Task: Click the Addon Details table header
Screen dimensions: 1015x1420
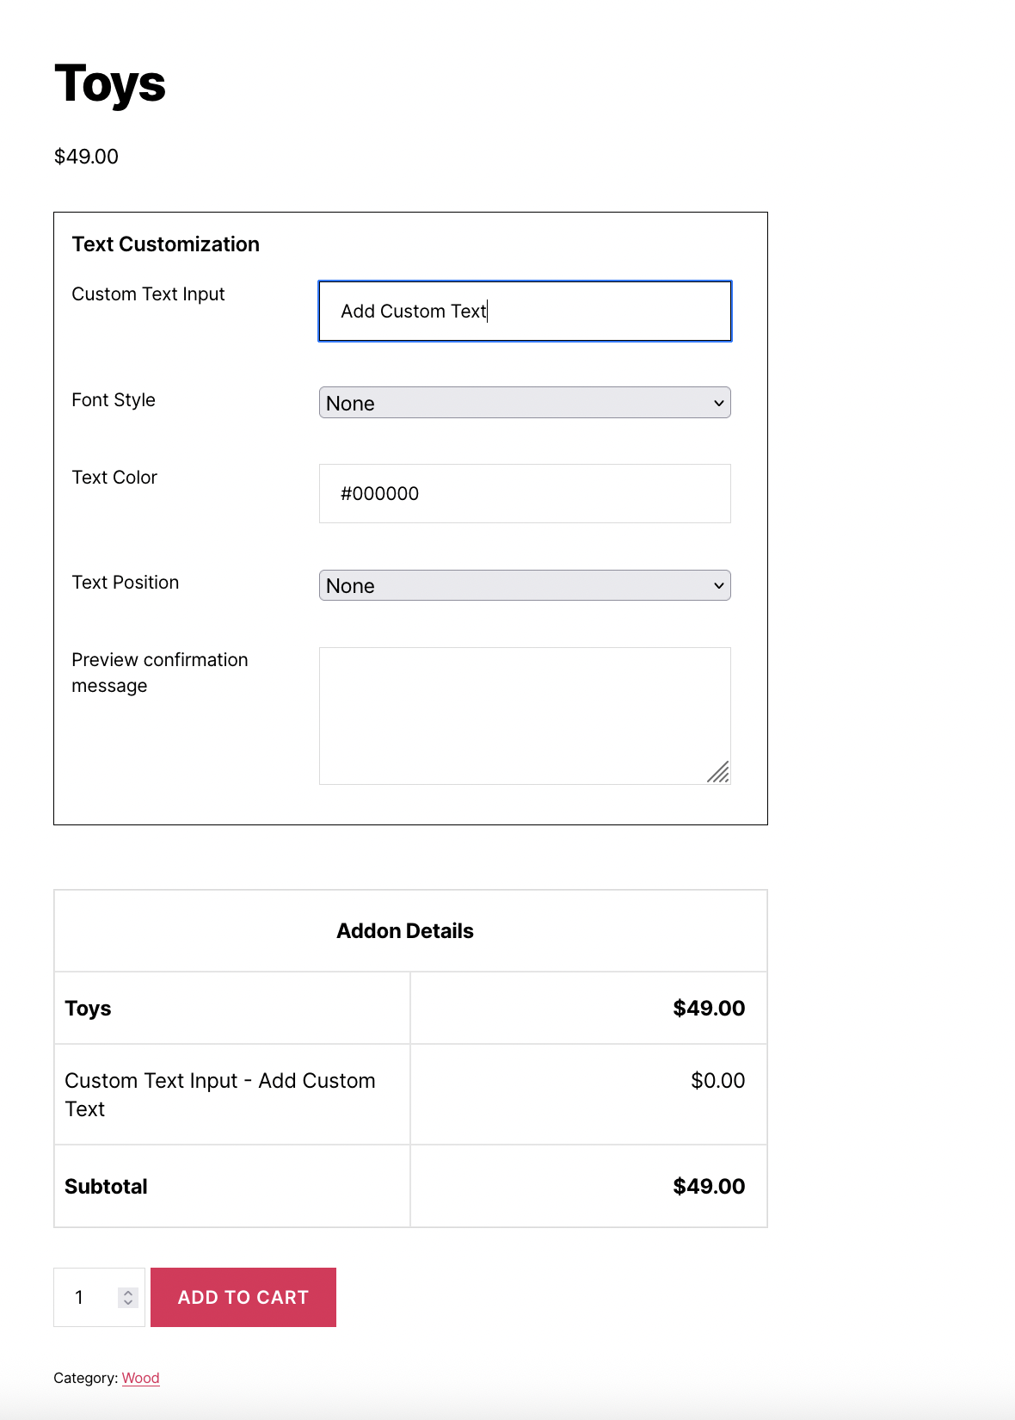Action: 405,931
